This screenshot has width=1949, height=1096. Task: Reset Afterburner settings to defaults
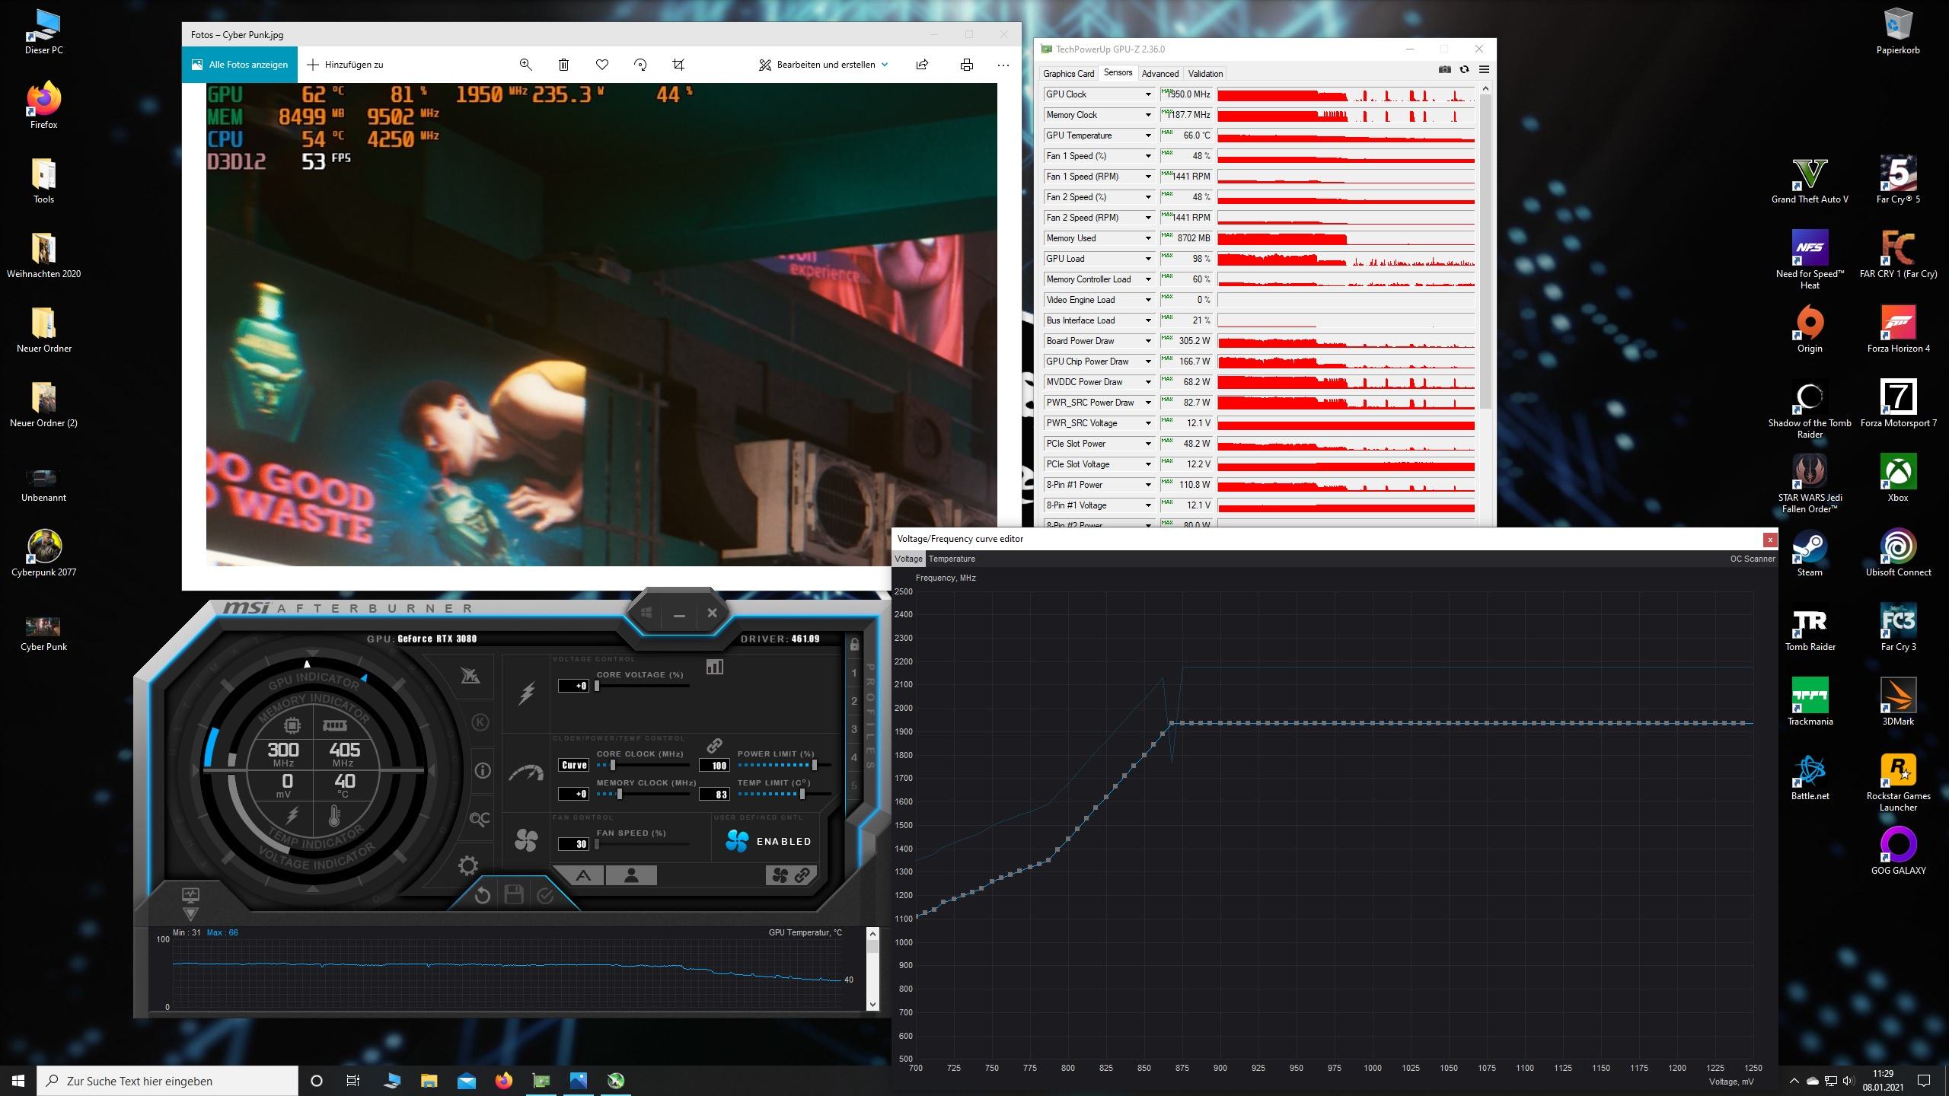(483, 895)
